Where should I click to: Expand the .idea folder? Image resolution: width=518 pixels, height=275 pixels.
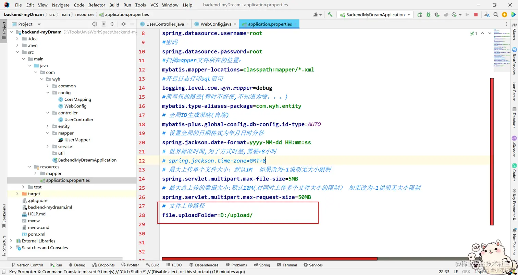17,39
